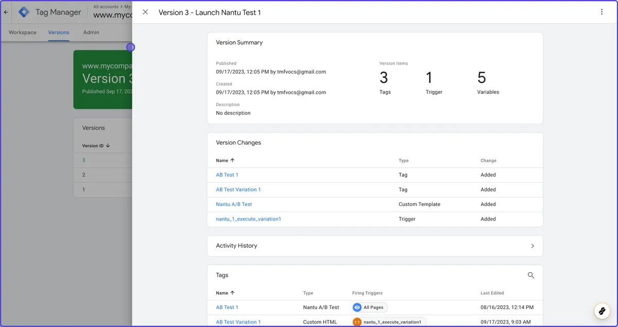618x327 pixels.
Task: Sort Version Changes by Name arrow
Action: click(x=232, y=161)
